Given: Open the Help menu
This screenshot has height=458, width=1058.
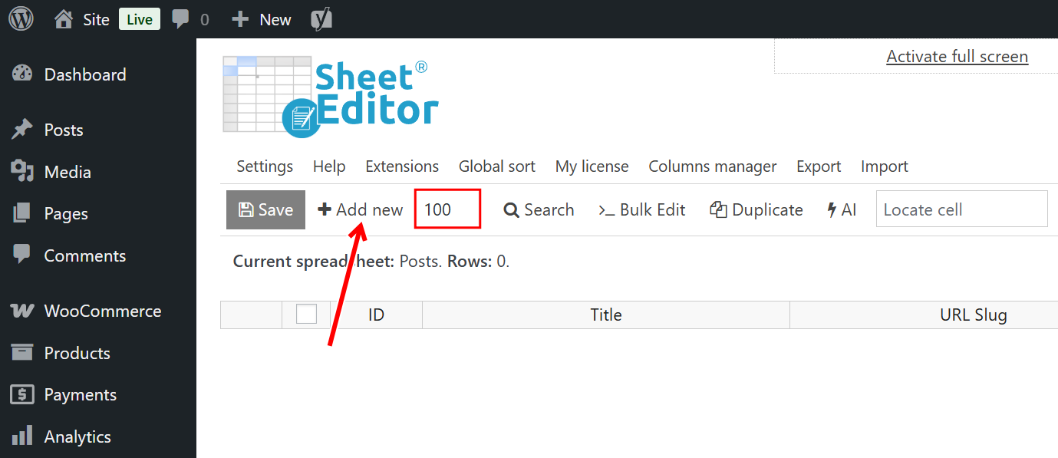Looking at the screenshot, I should pyautogui.click(x=329, y=166).
